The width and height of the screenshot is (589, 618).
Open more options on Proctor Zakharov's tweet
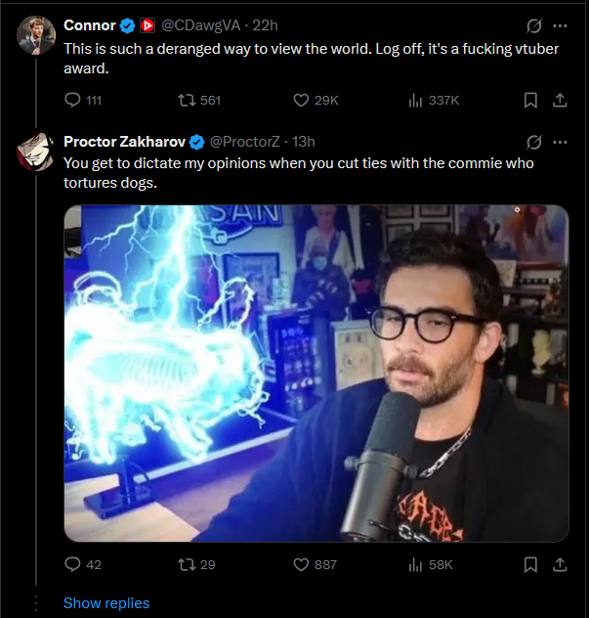click(560, 143)
